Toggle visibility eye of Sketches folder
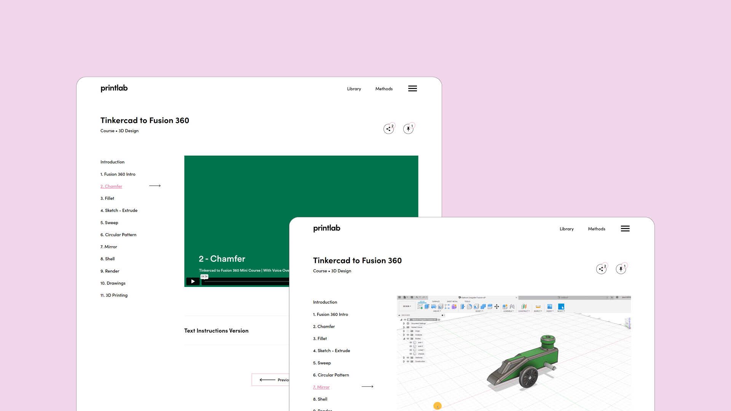Screen dimensions: 731x411 [x=408, y=358]
